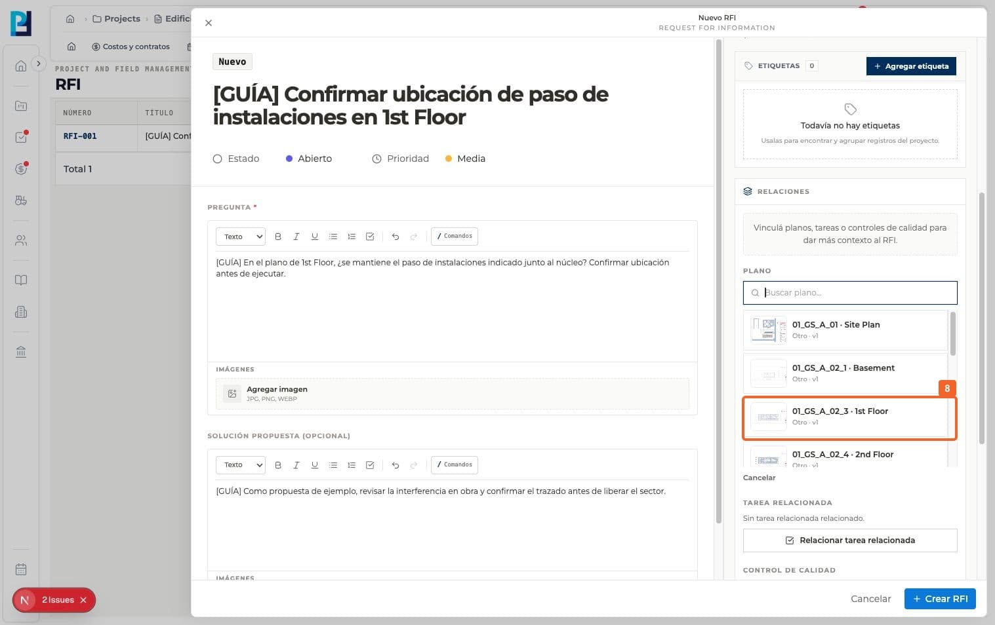This screenshot has height=625, width=995.
Task: Undo last edit in Pregunta editor
Action: tap(396, 237)
